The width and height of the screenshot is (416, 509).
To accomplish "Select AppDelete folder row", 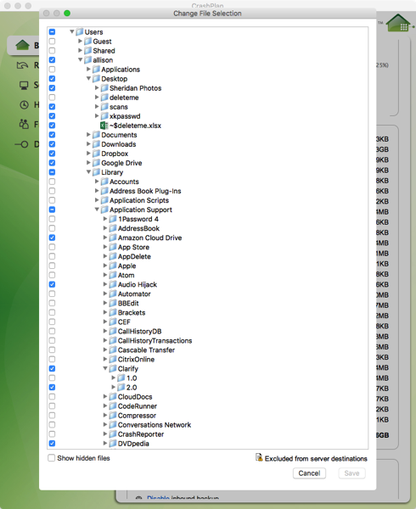I will [x=208, y=256].
